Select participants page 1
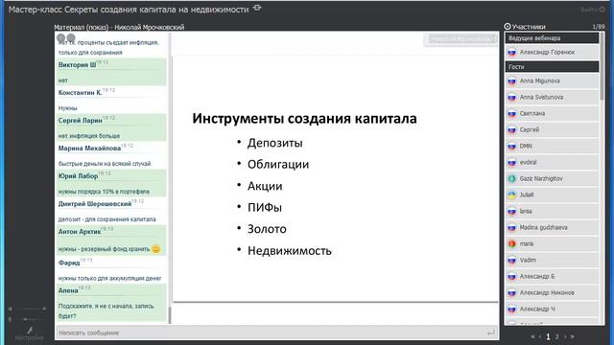Screen dimensions: 614x345 [548, 336]
